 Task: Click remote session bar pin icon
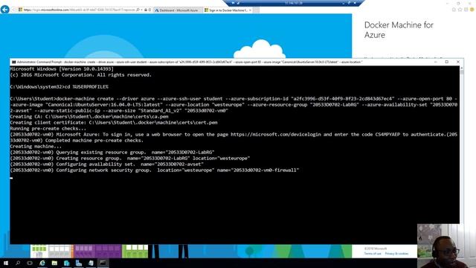click(233, 3)
